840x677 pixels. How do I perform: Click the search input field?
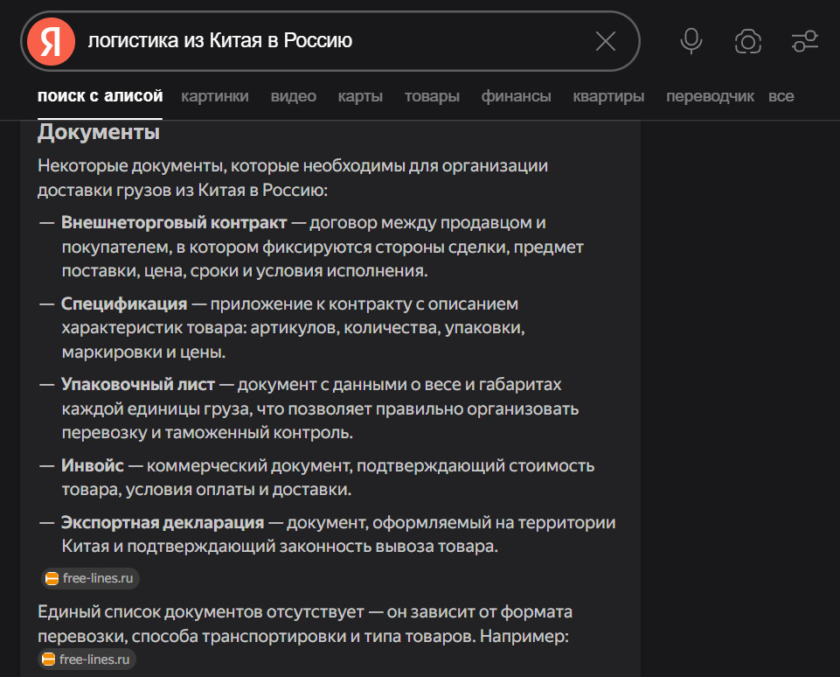(332, 41)
